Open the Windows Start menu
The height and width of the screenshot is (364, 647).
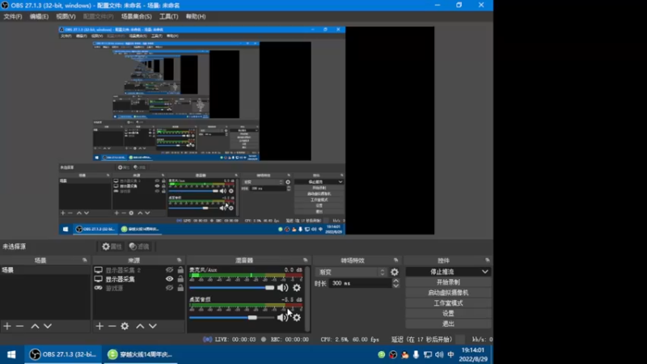point(11,354)
